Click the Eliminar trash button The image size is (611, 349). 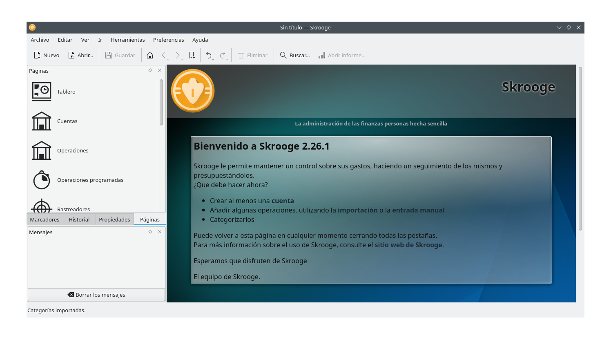252,55
